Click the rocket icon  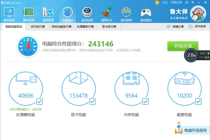point(179,128)
